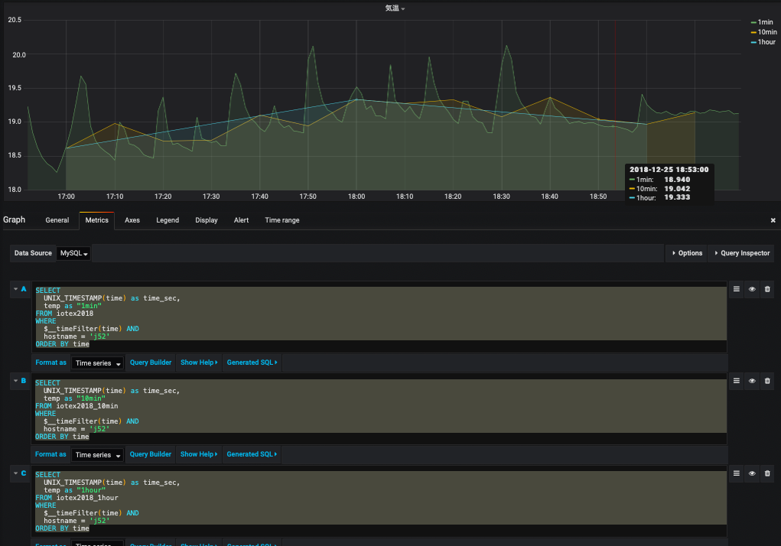The height and width of the screenshot is (546, 781).
Task: Open the hamburger menu for query B
Action: pyautogui.click(x=737, y=380)
